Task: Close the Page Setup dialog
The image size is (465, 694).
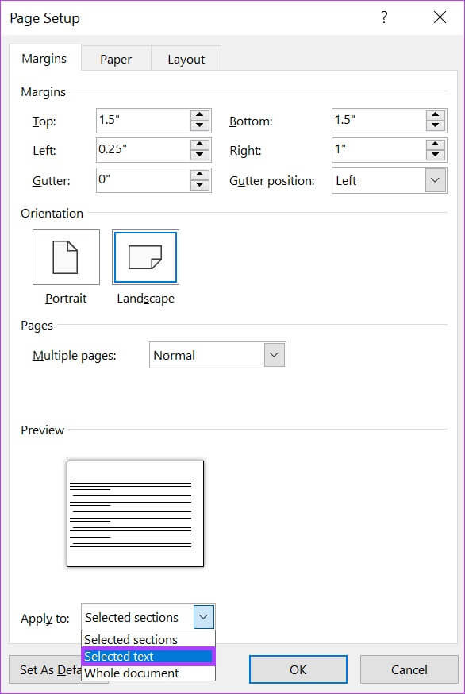Action: (x=440, y=17)
